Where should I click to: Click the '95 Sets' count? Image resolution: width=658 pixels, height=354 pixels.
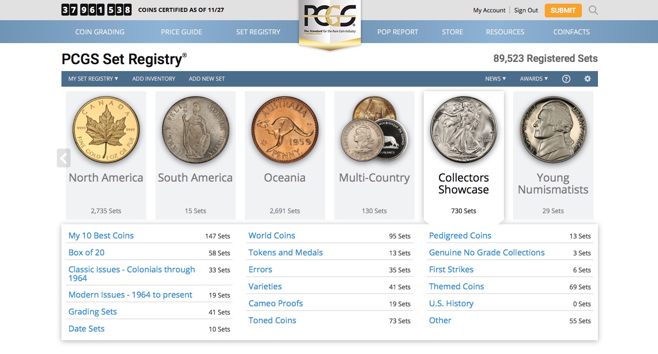coord(400,236)
